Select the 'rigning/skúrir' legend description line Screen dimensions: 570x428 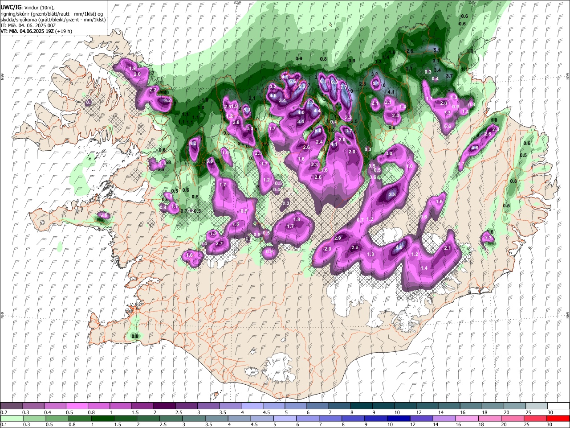53,13
